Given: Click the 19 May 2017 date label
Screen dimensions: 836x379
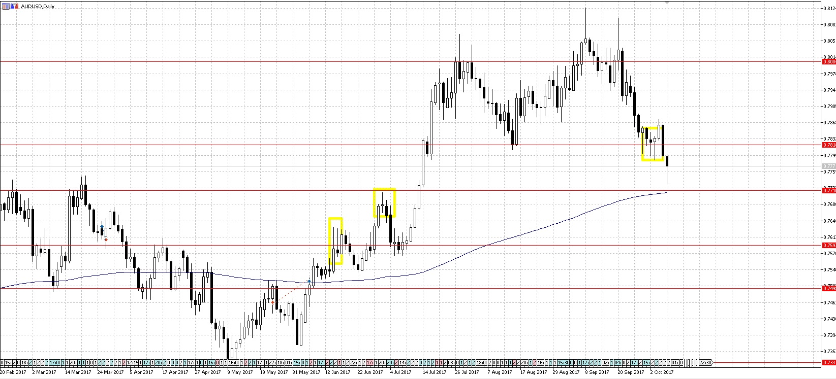Looking at the screenshot, I should tap(274, 372).
